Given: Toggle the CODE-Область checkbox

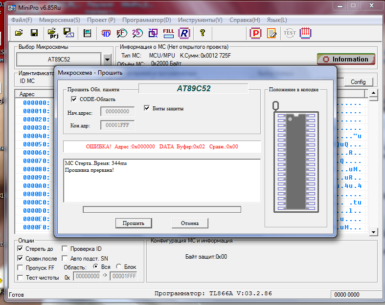Looking at the screenshot, I should [x=74, y=99].
